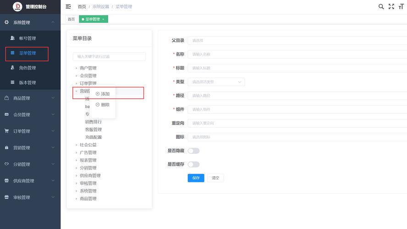Viewport: 407px width, 229px height.
Task: Expand 商户管理 tree node arrow
Action: 76,68
